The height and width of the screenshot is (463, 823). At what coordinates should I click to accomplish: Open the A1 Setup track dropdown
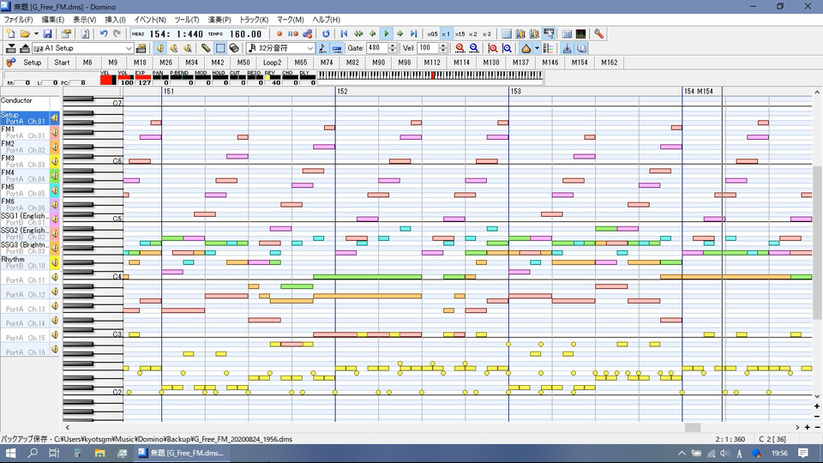(x=129, y=48)
